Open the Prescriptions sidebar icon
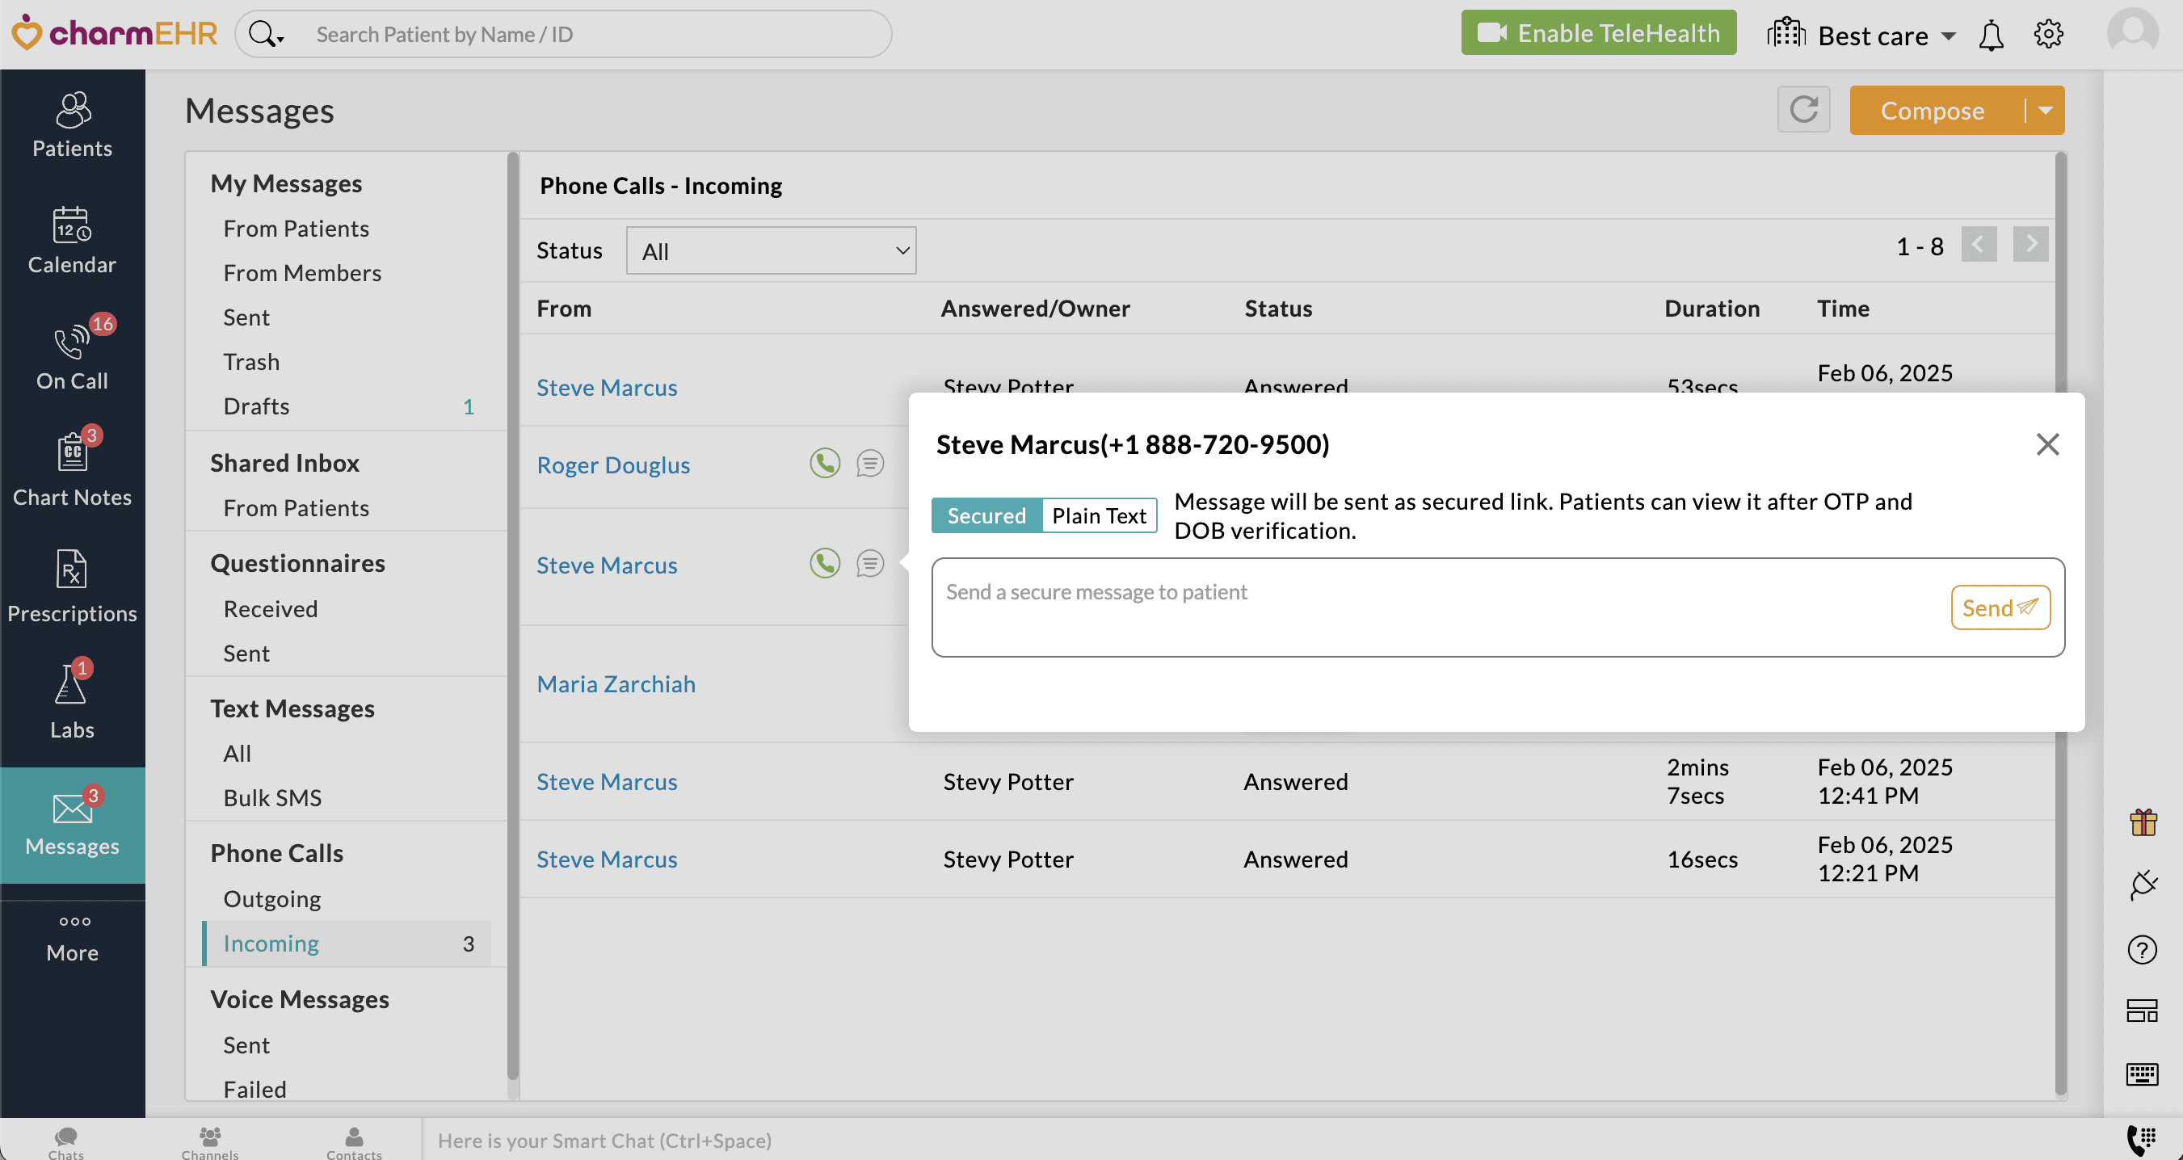 click(72, 586)
